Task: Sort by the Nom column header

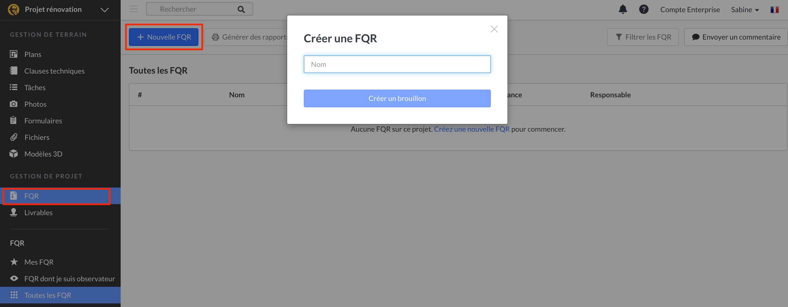Action: click(x=237, y=95)
